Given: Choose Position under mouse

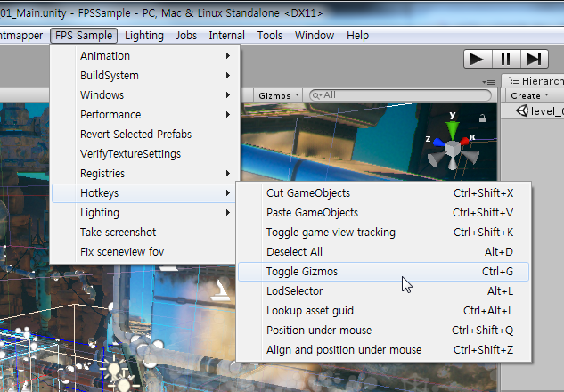Looking at the screenshot, I should pyautogui.click(x=383, y=331).
